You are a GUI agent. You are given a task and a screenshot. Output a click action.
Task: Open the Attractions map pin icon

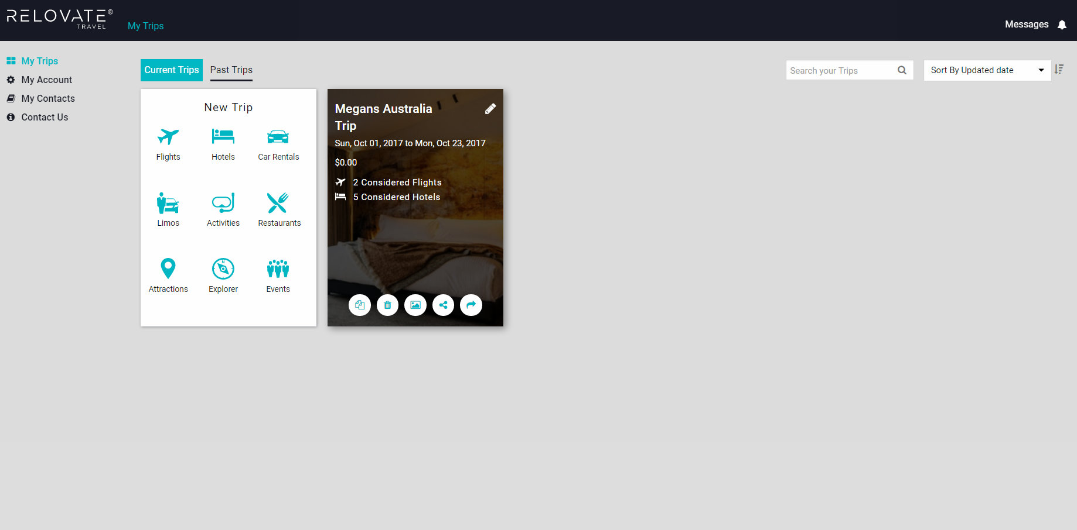[168, 269]
